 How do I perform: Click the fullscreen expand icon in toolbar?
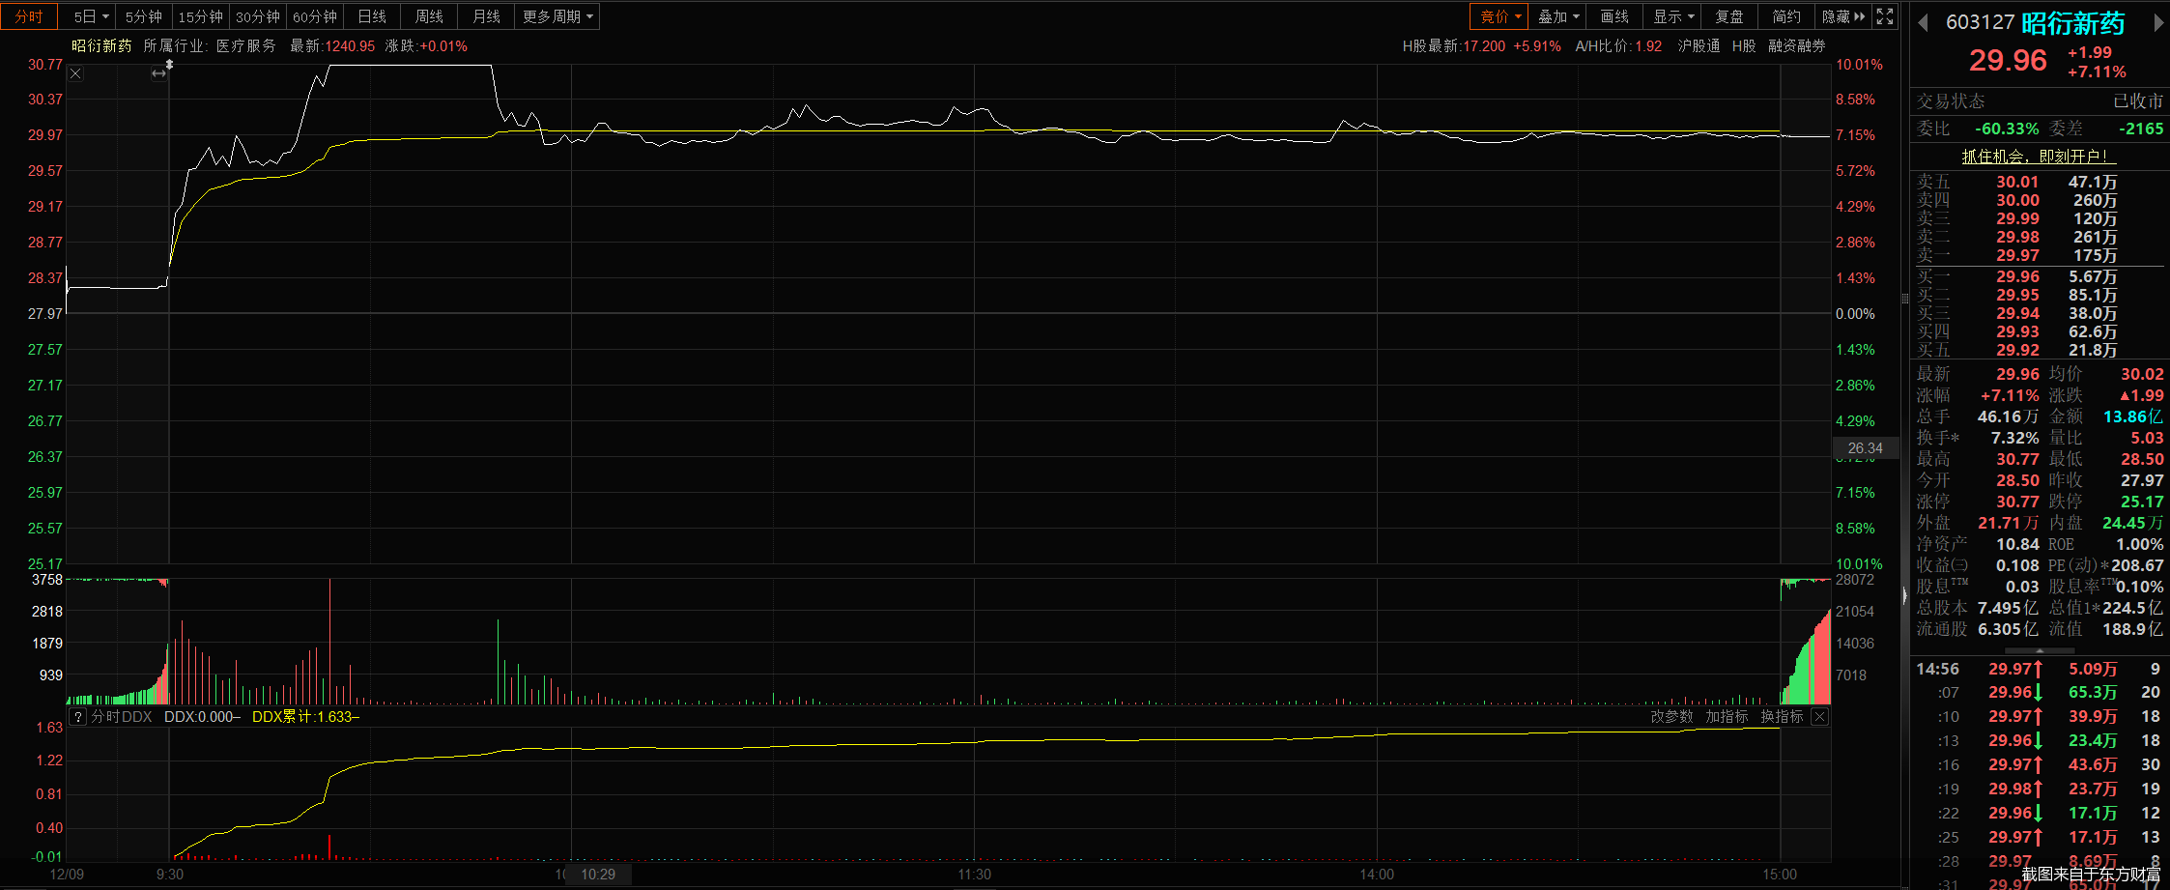1885,16
